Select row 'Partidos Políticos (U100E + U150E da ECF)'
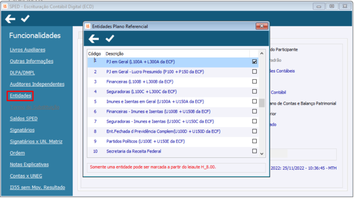Image resolution: width=354 pixels, height=198 pixels. 173,141
